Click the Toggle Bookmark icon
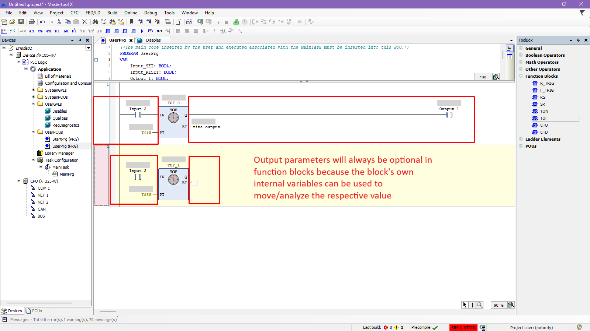 click(132, 22)
